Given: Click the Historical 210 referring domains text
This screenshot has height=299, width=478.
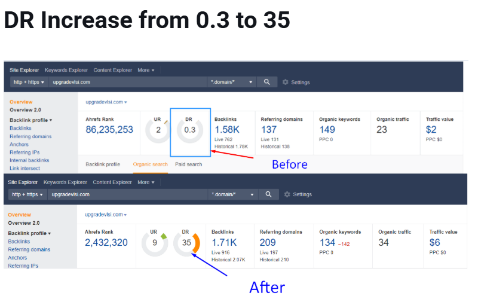Looking at the screenshot, I should tap(274, 260).
